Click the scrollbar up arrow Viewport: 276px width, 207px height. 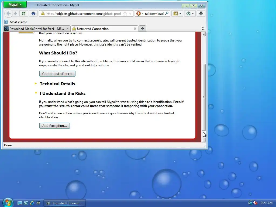tap(204, 34)
